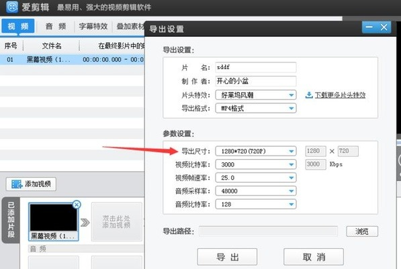The image size is (401, 269).
Task: Click the bitrate Kbps field showing 3000
Action: click(x=316, y=164)
